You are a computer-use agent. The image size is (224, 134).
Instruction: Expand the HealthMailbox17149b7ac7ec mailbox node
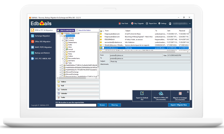click(x=60, y=65)
